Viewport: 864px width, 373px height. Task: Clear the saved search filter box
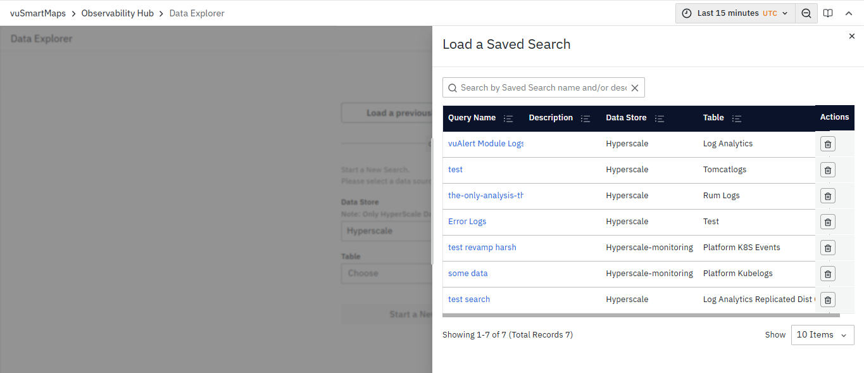click(635, 88)
